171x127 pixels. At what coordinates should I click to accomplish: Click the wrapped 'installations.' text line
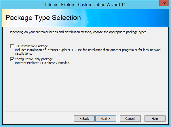[x=23, y=54]
